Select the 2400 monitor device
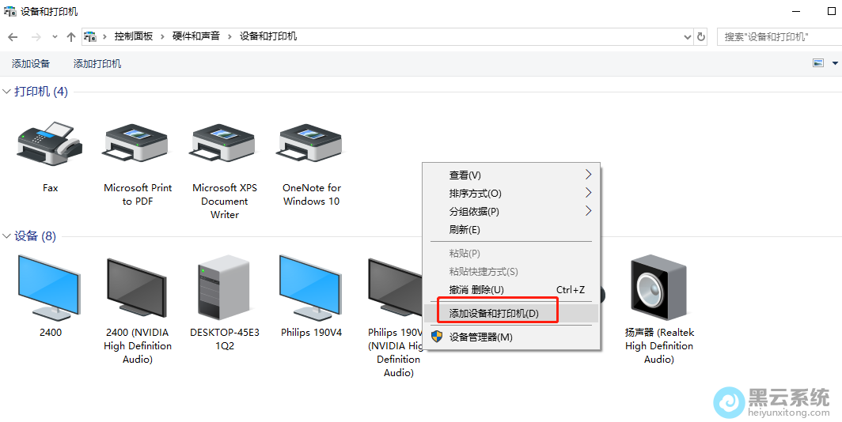 point(50,287)
